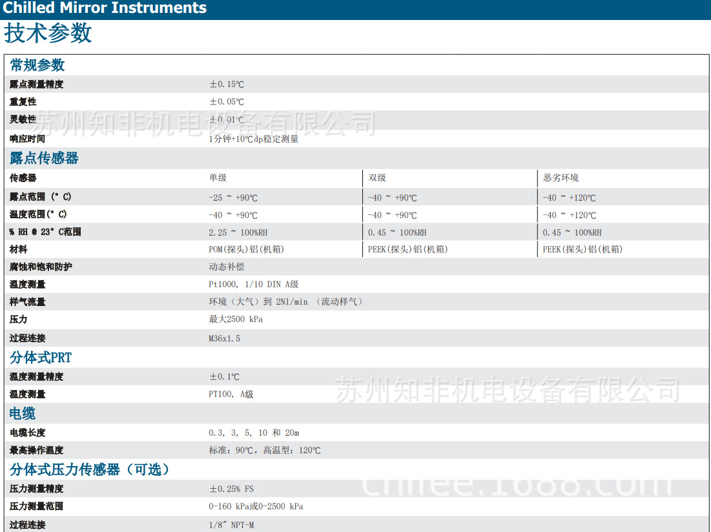Select the M36x1.5 process connection value

(x=225, y=338)
